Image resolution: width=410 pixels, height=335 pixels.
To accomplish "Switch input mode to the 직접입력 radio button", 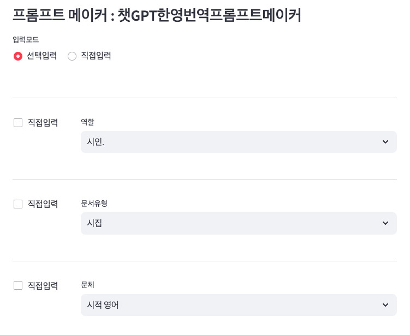I will pos(72,56).
